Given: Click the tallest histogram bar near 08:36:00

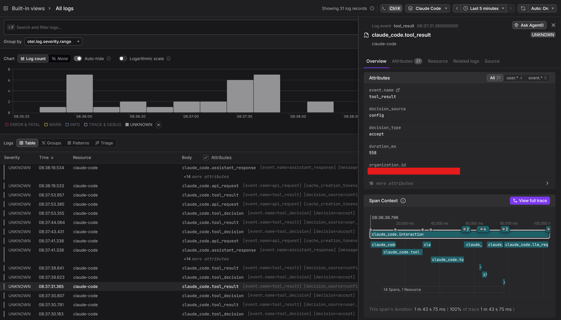Looking at the screenshot, I should click(x=79, y=93).
